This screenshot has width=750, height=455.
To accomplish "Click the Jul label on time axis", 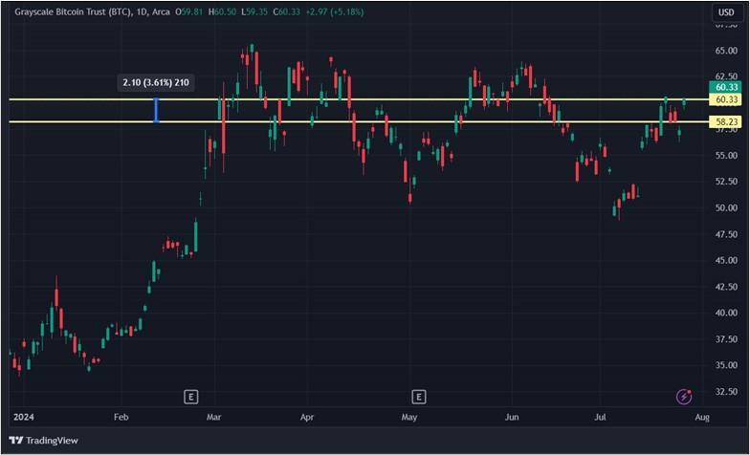I will pyautogui.click(x=600, y=417).
